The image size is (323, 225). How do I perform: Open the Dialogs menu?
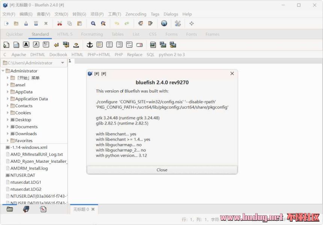pos(171,14)
